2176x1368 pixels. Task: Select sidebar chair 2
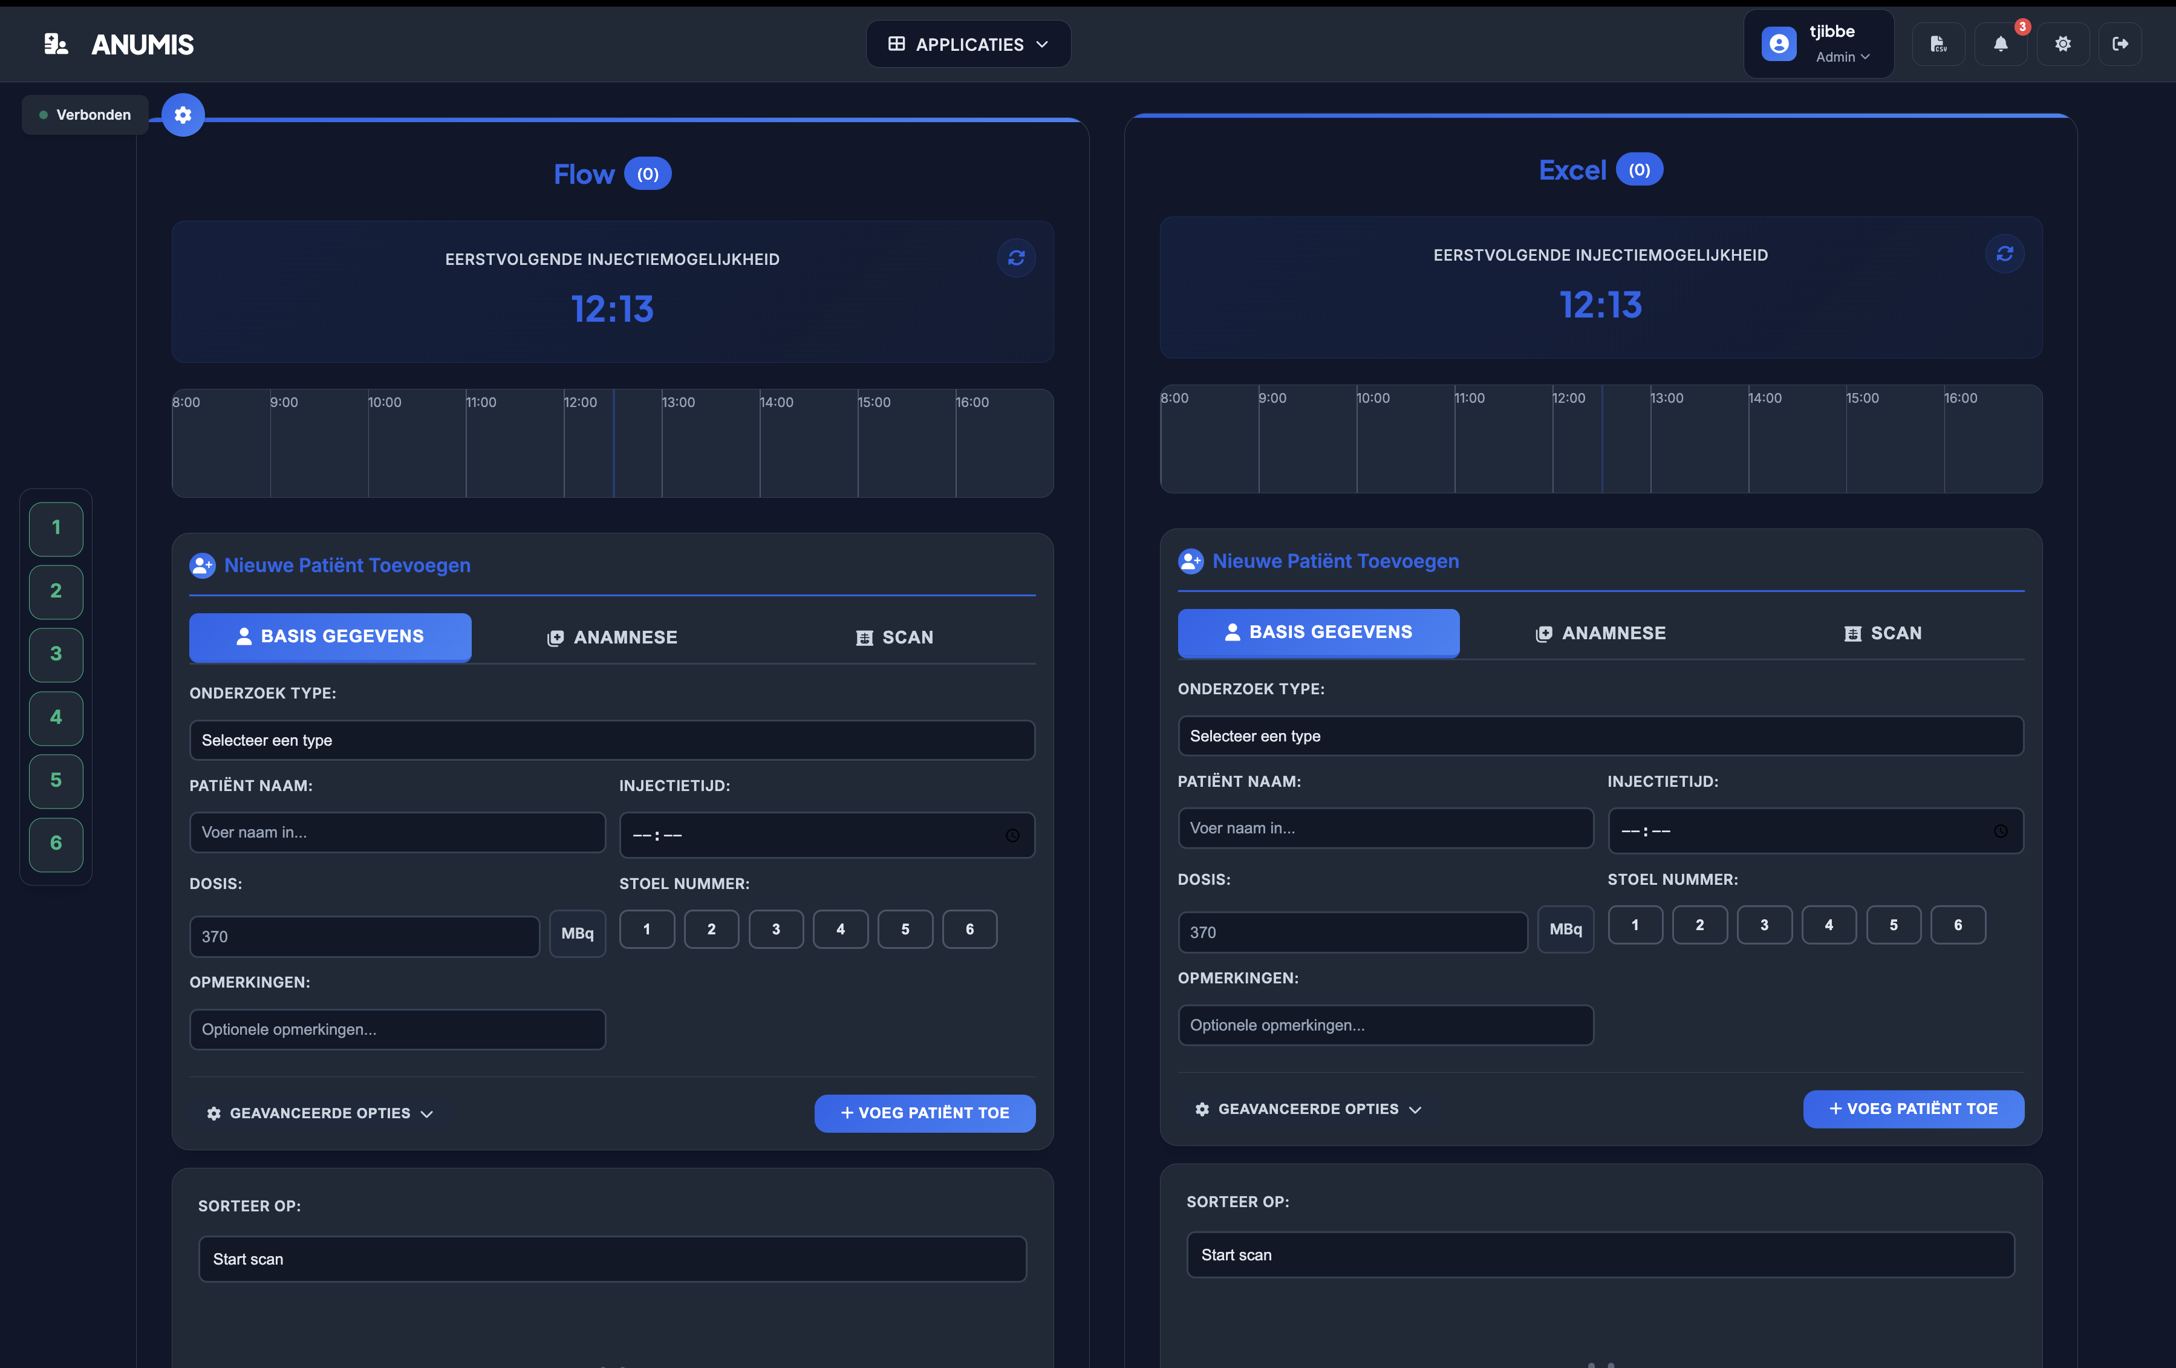pos(56,592)
